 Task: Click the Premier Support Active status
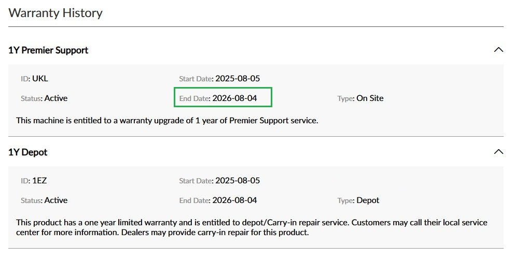pos(56,98)
